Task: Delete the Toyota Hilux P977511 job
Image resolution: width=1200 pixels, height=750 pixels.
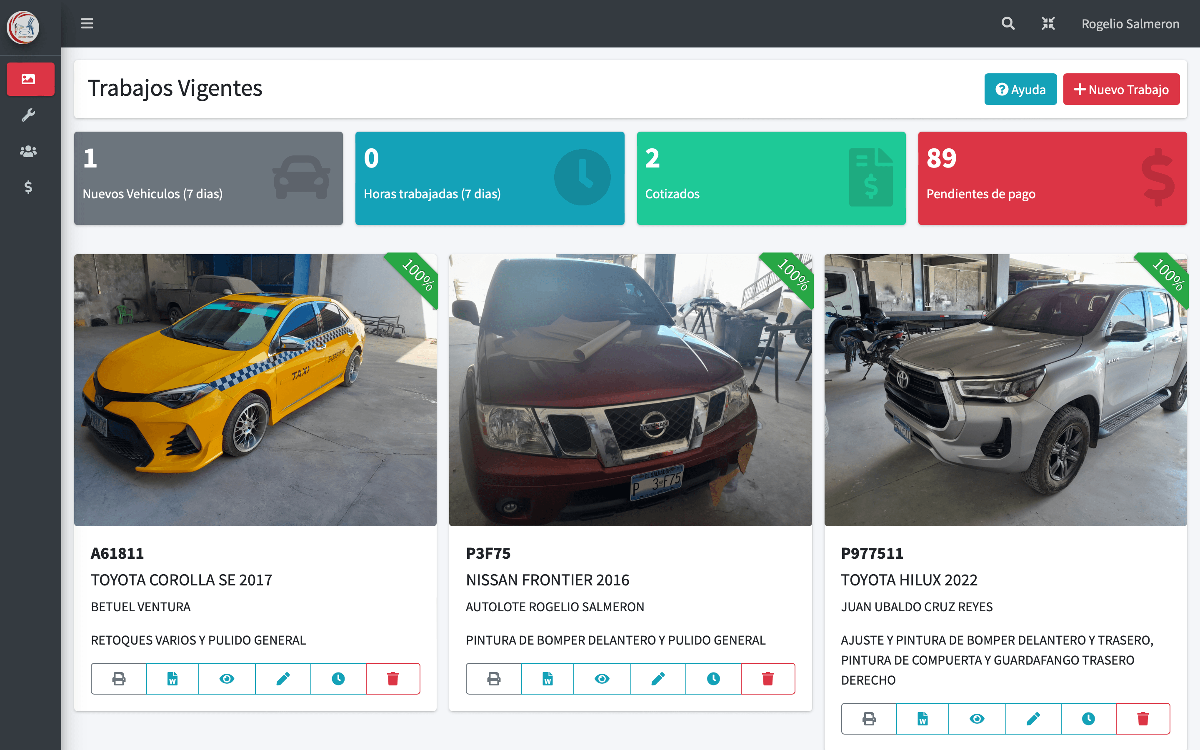Action: pyautogui.click(x=1142, y=719)
